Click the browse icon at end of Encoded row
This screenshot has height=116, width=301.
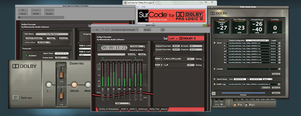(x=279, y=69)
